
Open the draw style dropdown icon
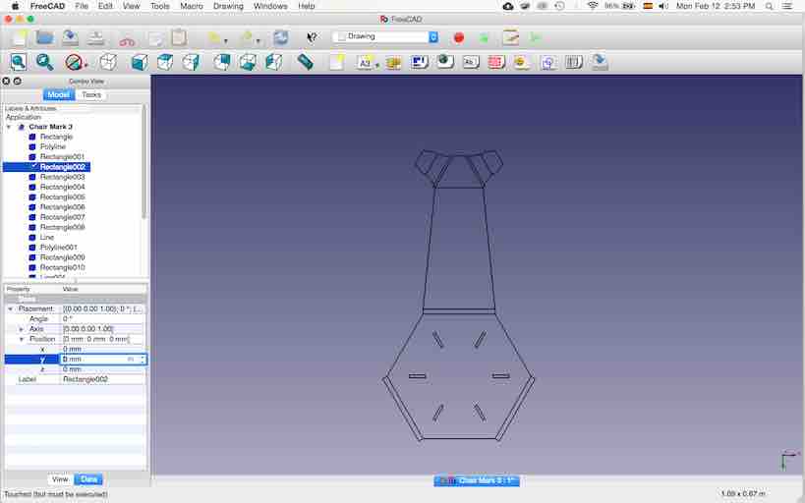pos(76,63)
